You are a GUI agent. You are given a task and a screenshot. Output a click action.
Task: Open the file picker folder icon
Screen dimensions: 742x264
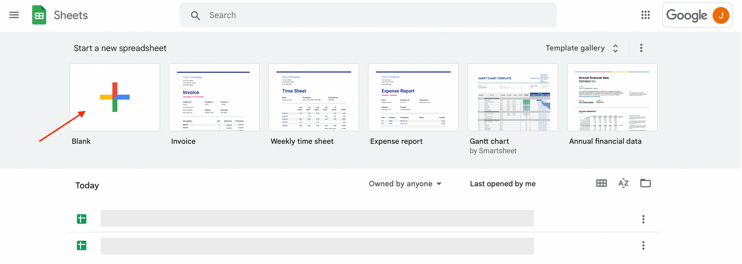tap(645, 183)
